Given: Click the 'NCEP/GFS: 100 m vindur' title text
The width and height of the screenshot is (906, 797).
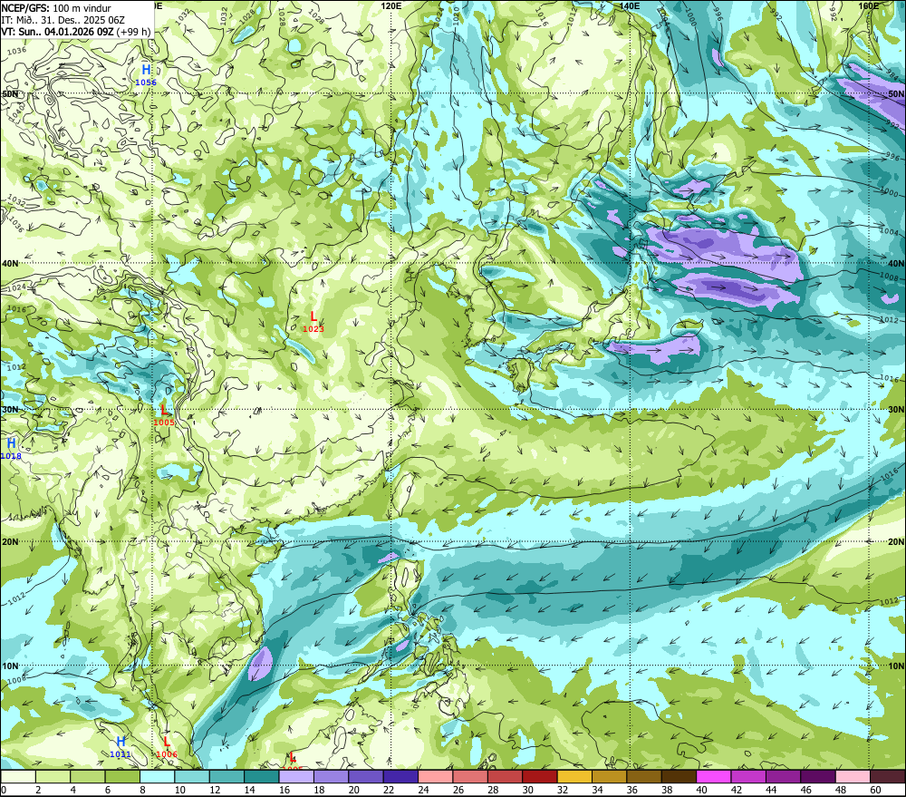Looking at the screenshot, I should point(56,8).
